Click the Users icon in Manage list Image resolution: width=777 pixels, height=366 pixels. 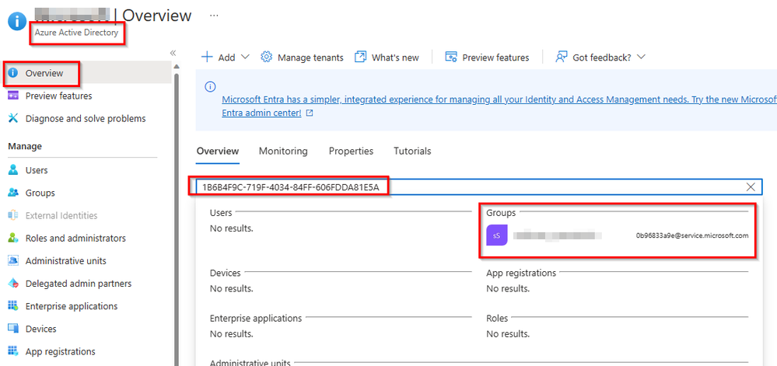(x=13, y=170)
